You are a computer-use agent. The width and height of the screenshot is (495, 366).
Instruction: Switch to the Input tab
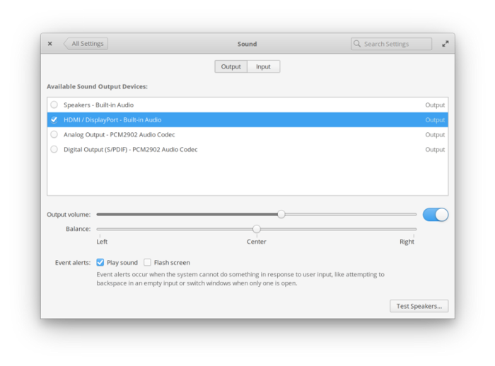(263, 66)
